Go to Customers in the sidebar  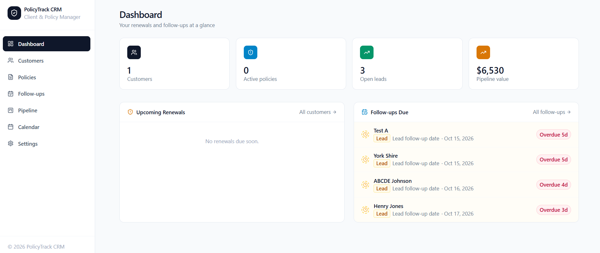[47, 60]
